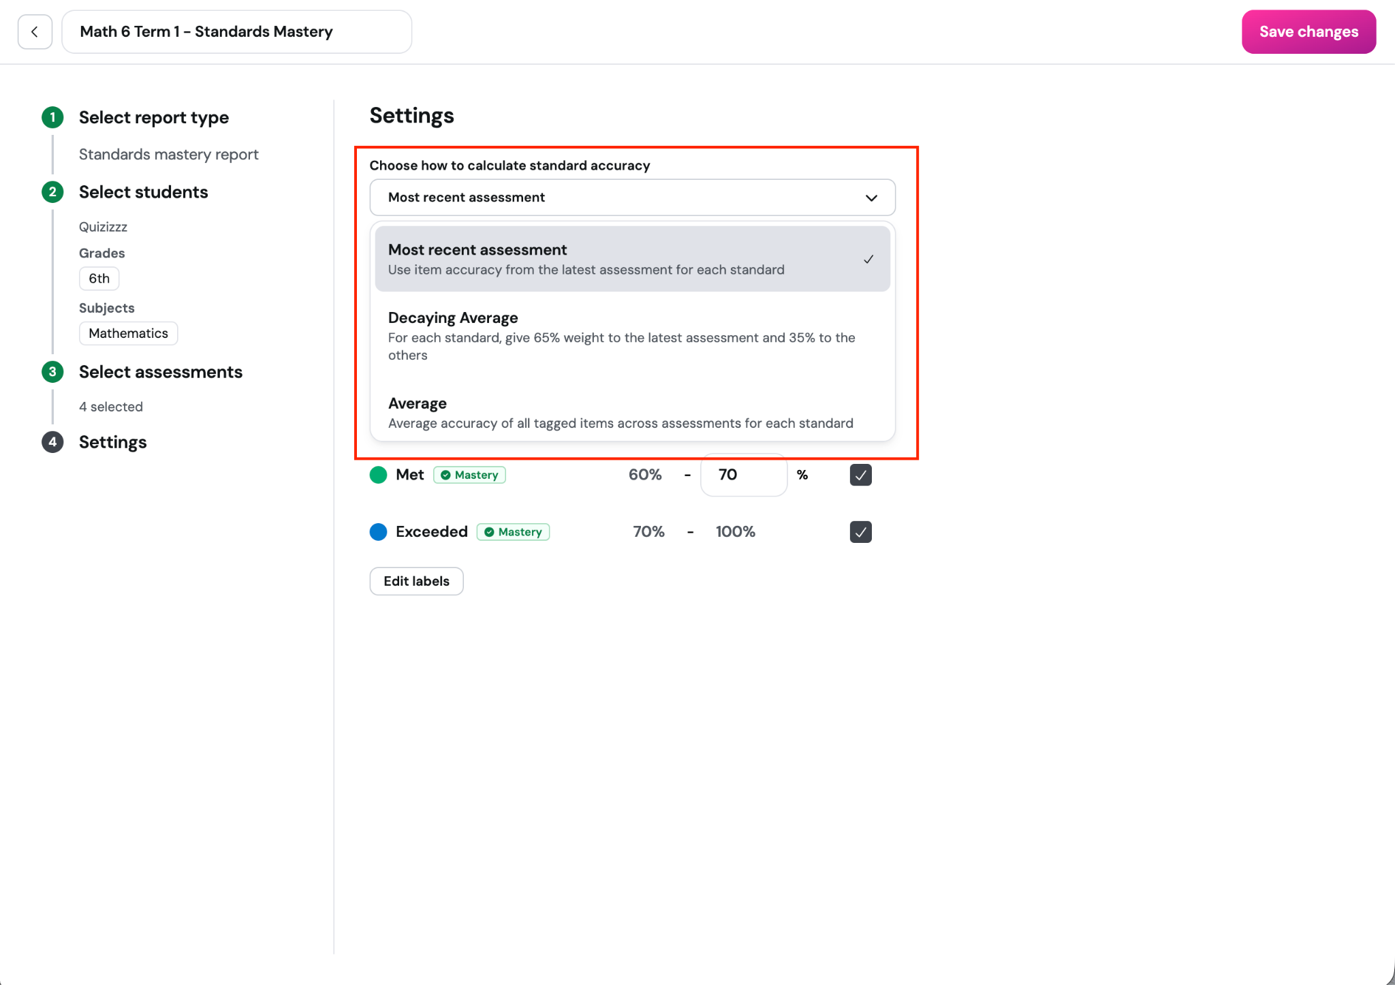Click the 70% Exceeded lower bound

click(x=648, y=532)
